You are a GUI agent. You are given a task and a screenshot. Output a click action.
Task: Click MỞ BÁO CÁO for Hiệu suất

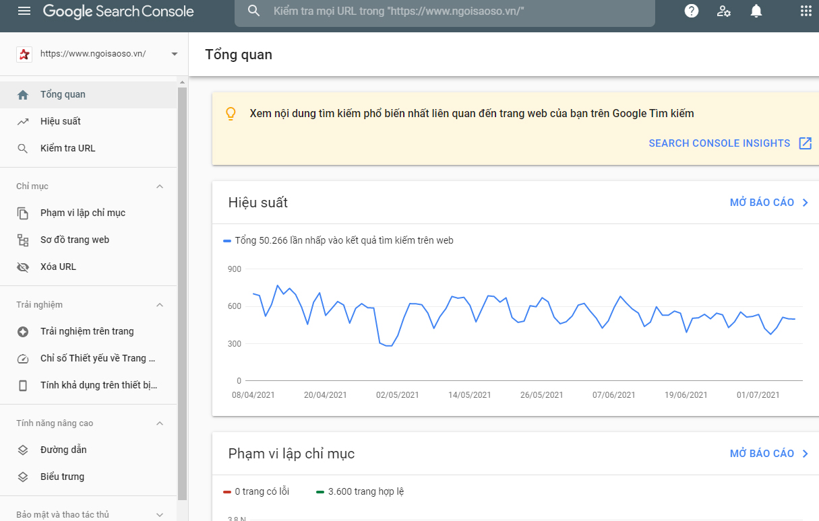point(762,202)
